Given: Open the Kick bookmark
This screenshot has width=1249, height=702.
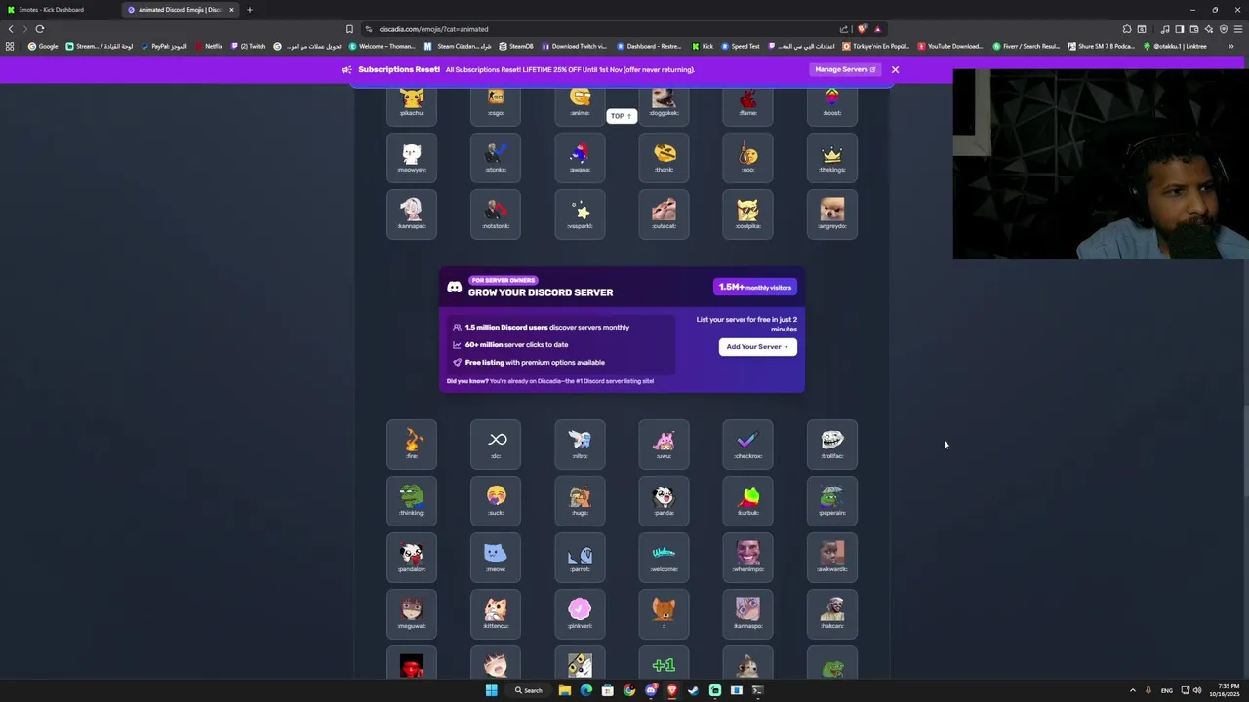Looking at the screenshot, I should click(703, 46).
